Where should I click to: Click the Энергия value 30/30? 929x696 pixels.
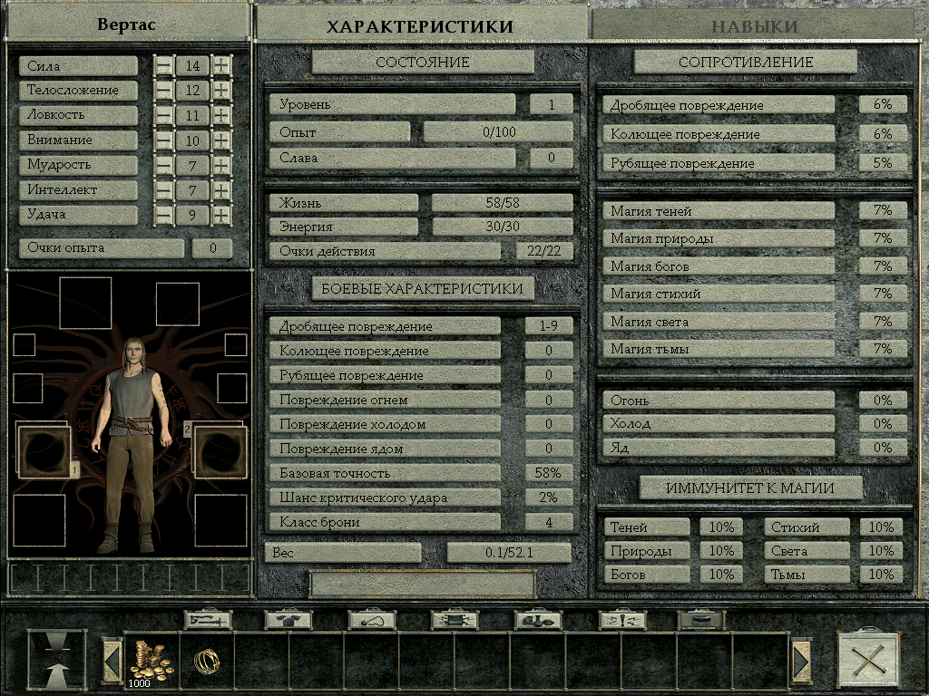tap(502, 226)
